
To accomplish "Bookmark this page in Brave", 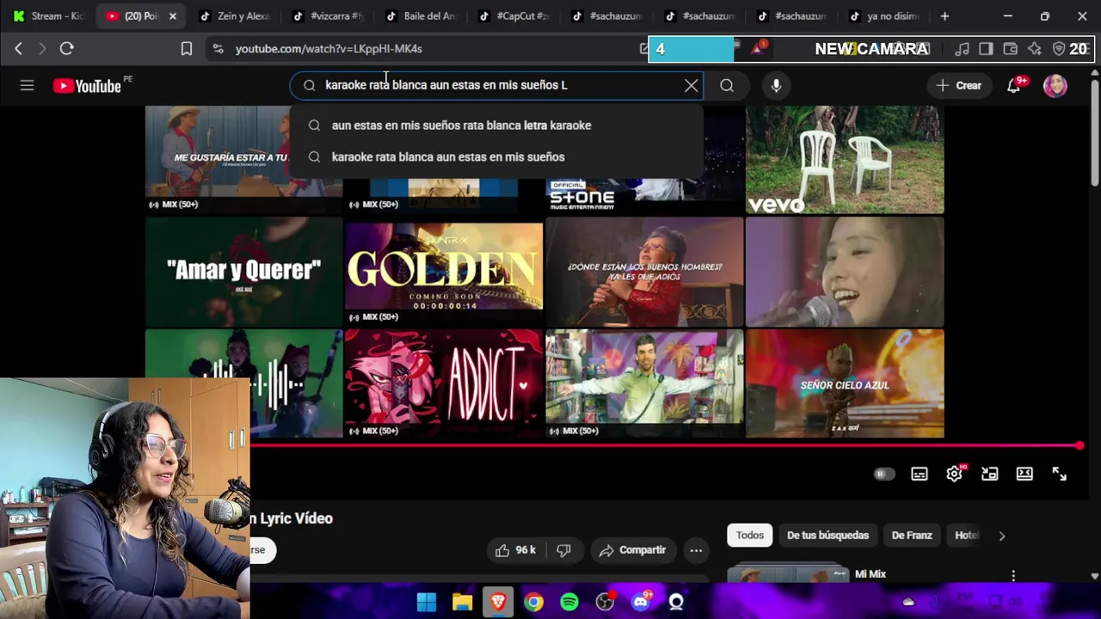I will coord(186,49).
